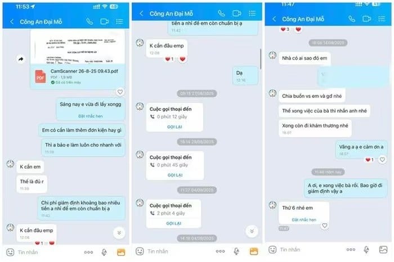Tap the microphone icon in the 11:47 chat input bar
This screenshot has width=394, height=262.
[366, 250]
